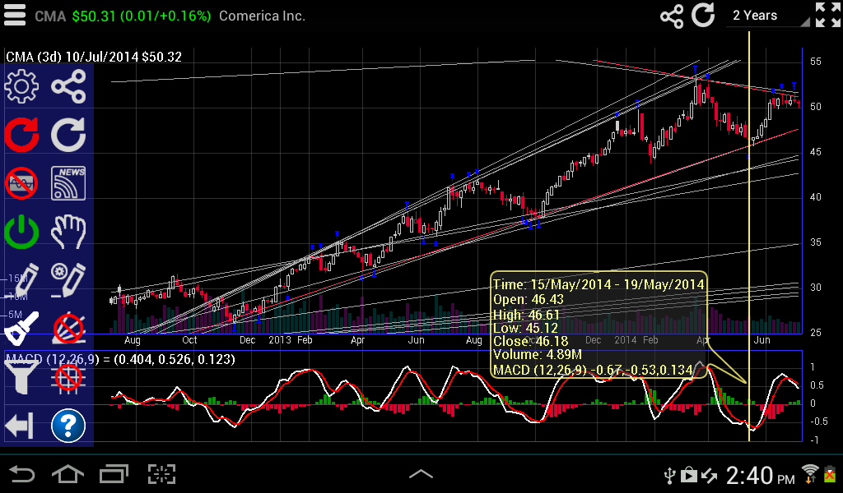Tap the Wi-Fi status icon
This screenshot has width=843, height=493.
point(809,474)
